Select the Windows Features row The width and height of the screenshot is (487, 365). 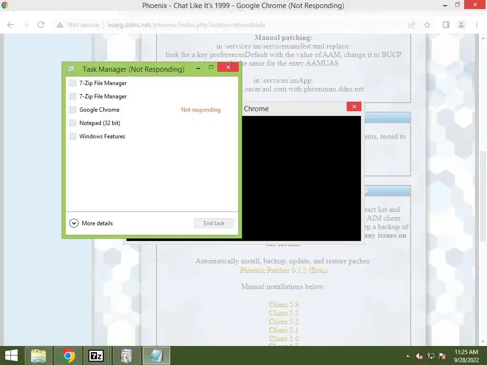152,136
